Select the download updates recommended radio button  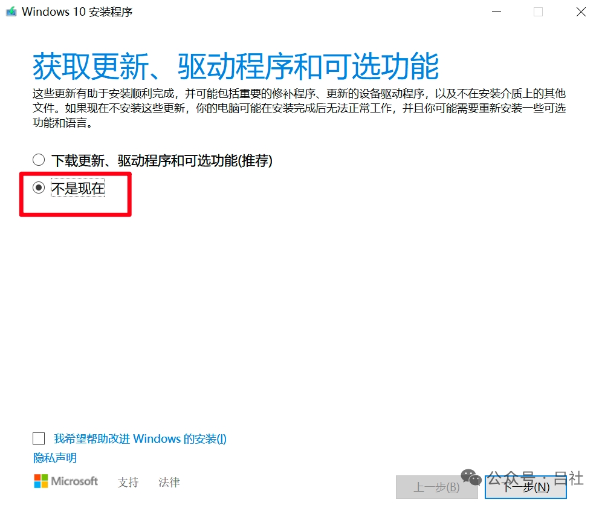(x=39, y=160)
